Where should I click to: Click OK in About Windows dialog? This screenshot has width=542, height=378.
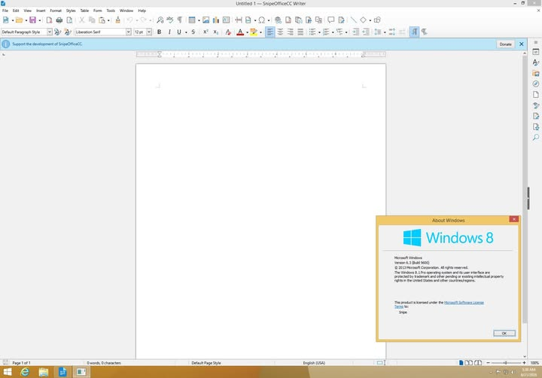504,333
